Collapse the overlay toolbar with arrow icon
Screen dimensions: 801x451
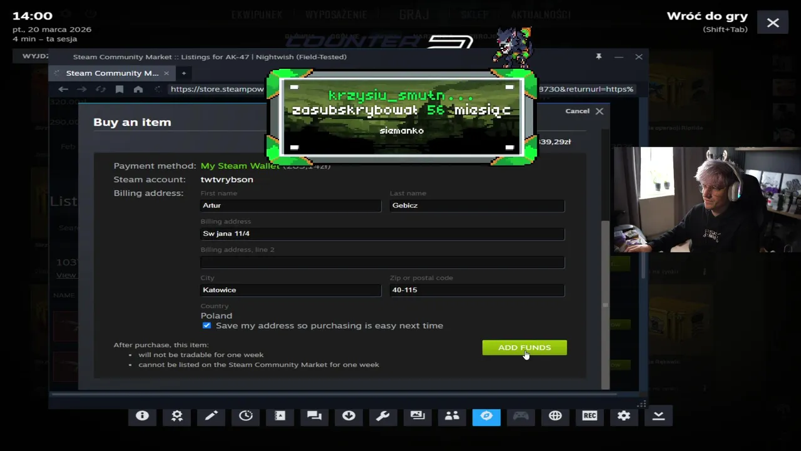659,416
